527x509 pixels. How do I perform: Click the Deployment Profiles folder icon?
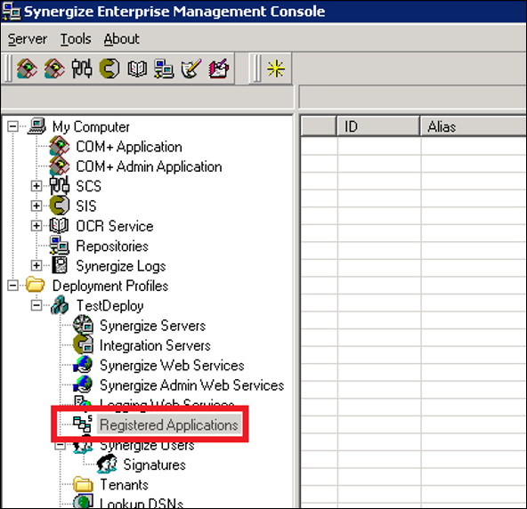click(36, 285)
